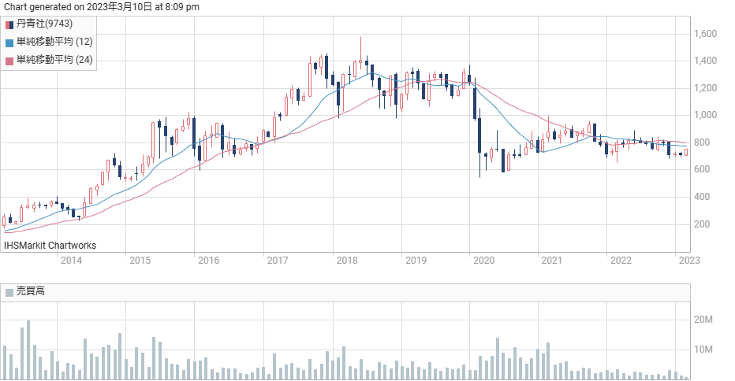Click the 売買高 volume panel label
The image size is (735, 381).
coord(31,291)
